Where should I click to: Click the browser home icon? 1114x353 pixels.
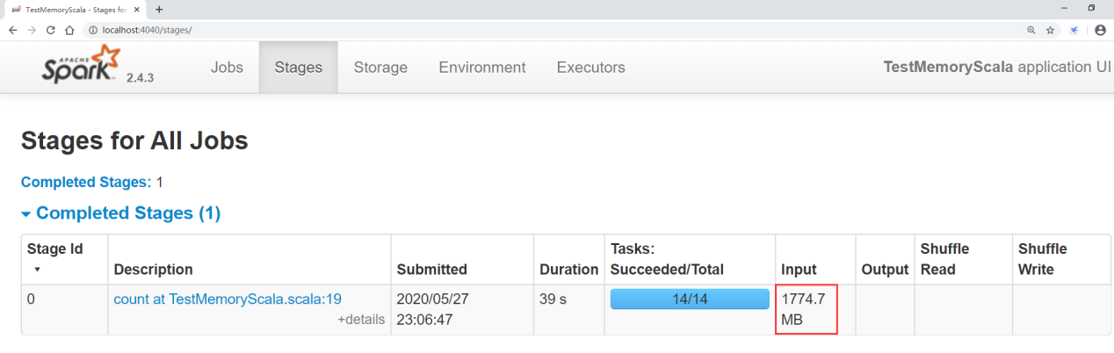pos(69,30)
